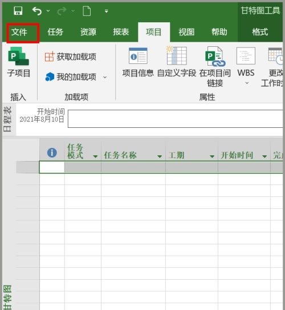Expand the Redo dropdown arrow
The image size is (285, 310).
click(x=73, y=11)
